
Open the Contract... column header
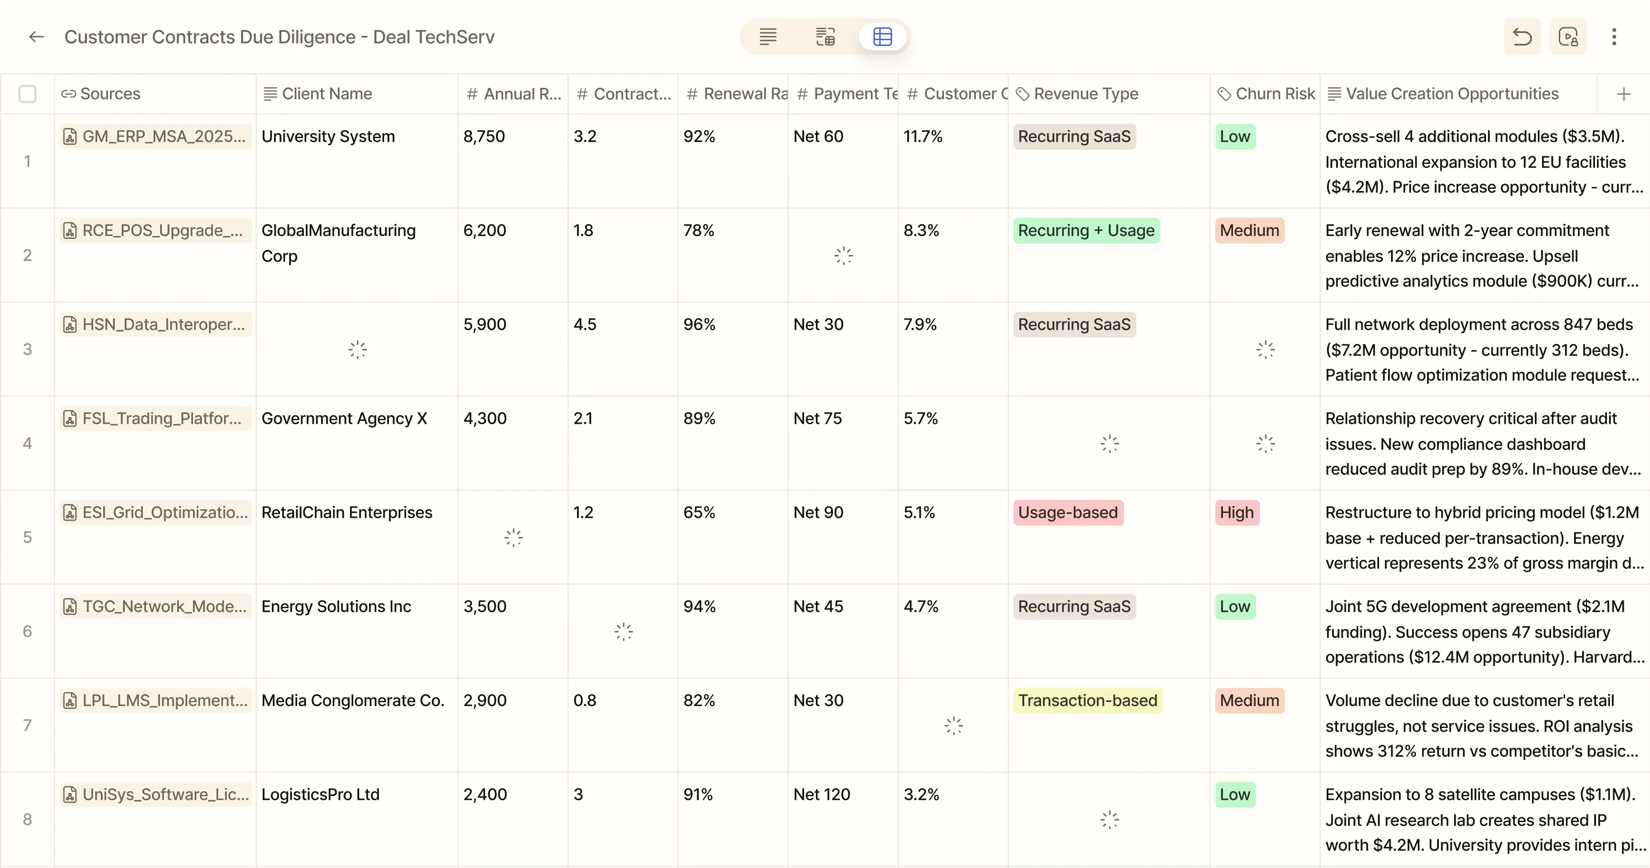click(623, 94)
